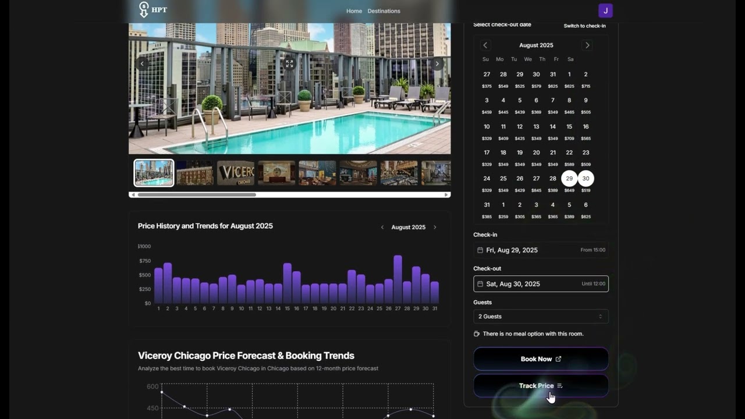This screenshot has width=745, height=419.
Task: Click the list icon on Track Price
Action: (560, 386)
